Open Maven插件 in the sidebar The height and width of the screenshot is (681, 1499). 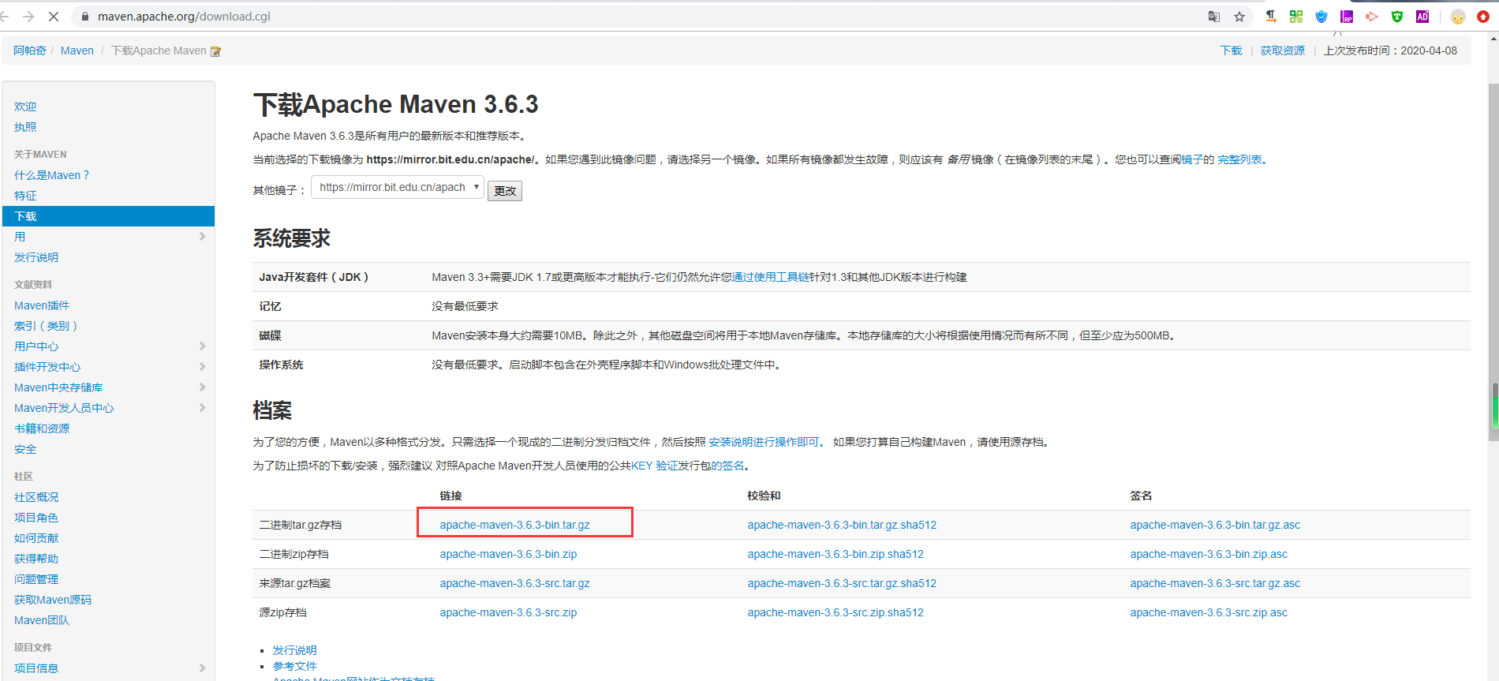click(x=42, y=305)
